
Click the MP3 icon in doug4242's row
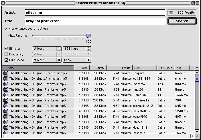[6, 127]
